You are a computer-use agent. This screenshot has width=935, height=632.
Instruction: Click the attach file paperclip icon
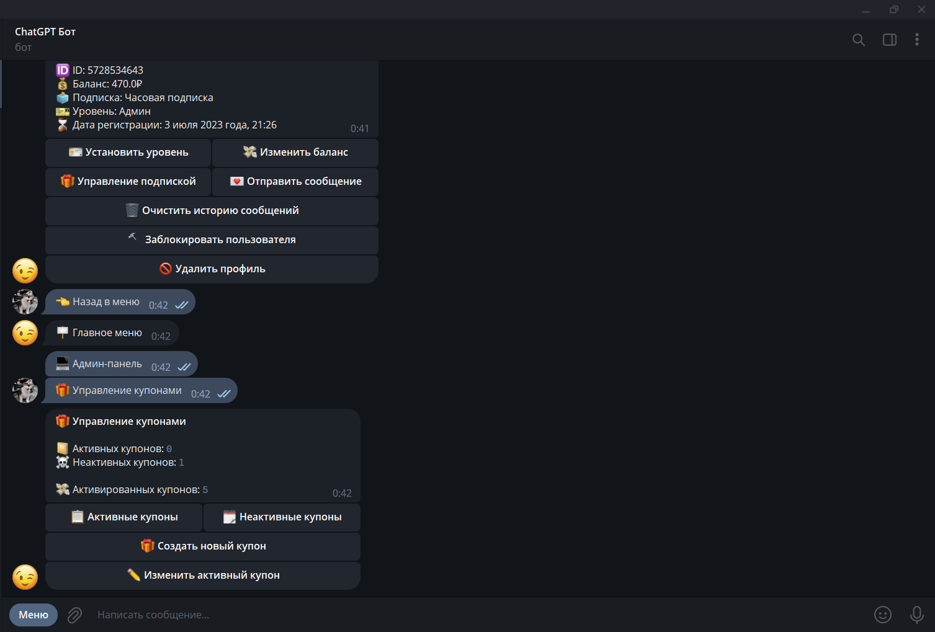point(74,615)
